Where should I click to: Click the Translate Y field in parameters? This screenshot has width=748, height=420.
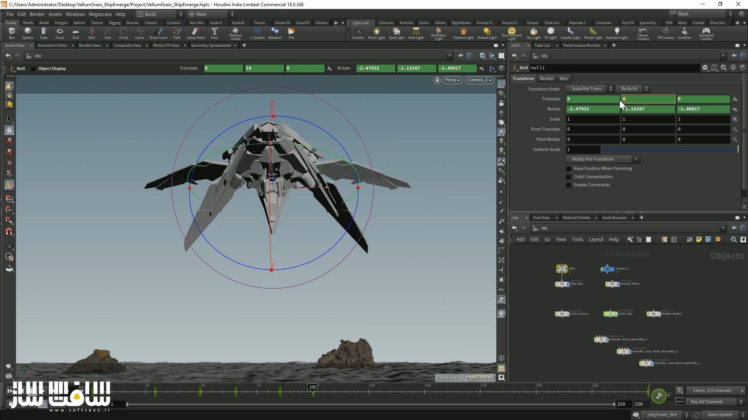648,99
